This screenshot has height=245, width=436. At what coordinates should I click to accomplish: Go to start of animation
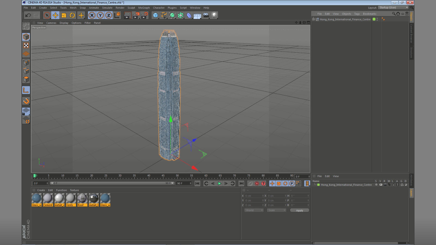[x=198, y=183]
